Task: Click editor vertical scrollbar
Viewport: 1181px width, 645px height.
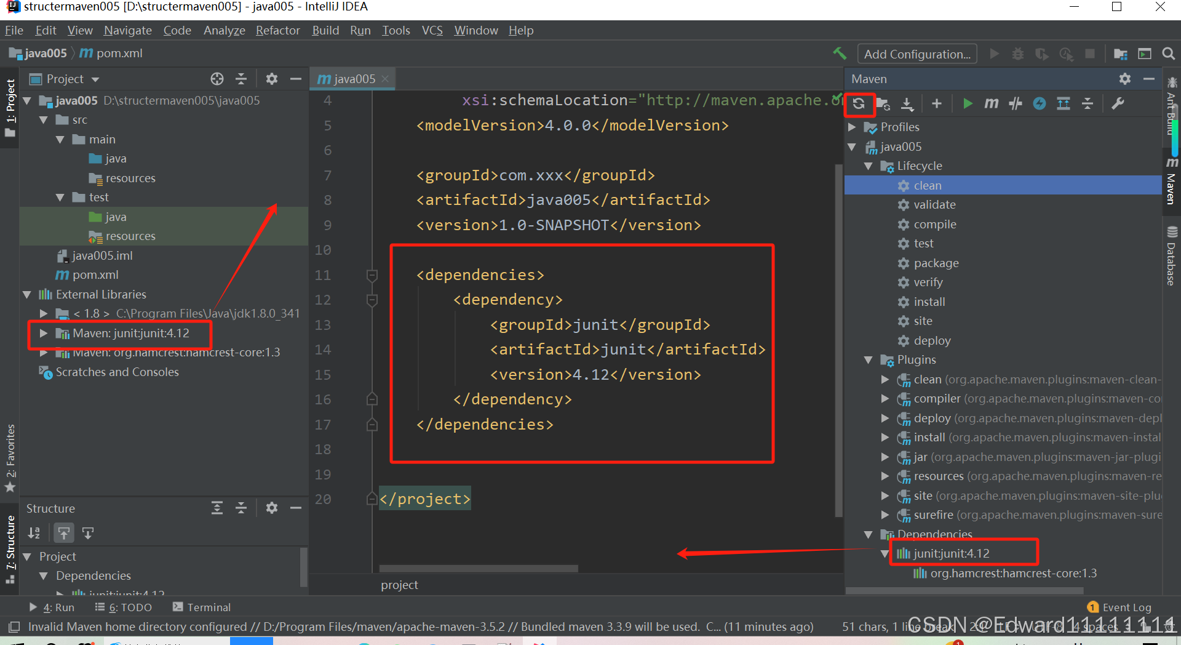Action: click(839, 340)
